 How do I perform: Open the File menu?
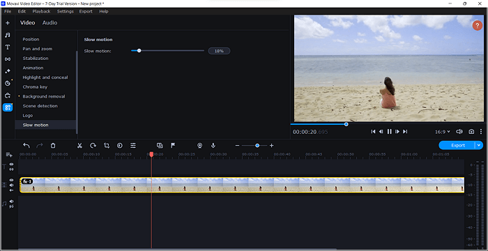8,11
